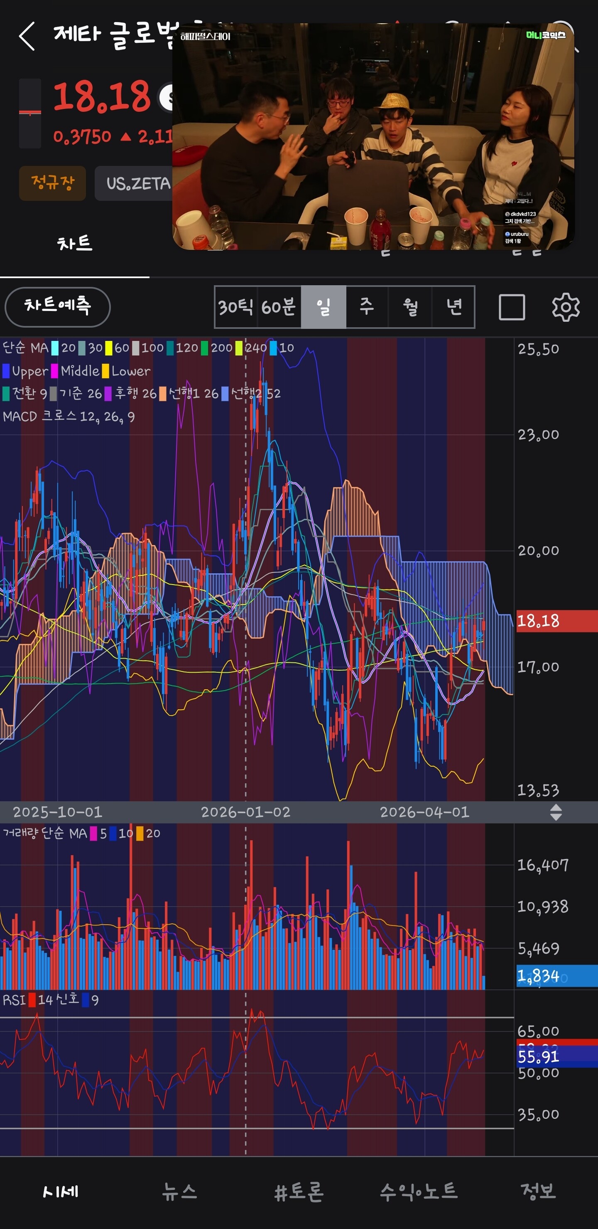Click MA 60 yellow color swatch
Image resolution: width=598 pixels, height=1229 pixels.
coord(109,348)
